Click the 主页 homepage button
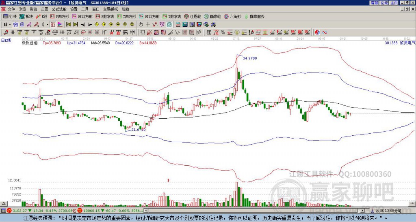416x222 pixels. point(394,3)
